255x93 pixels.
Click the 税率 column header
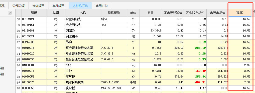(240, 13)
